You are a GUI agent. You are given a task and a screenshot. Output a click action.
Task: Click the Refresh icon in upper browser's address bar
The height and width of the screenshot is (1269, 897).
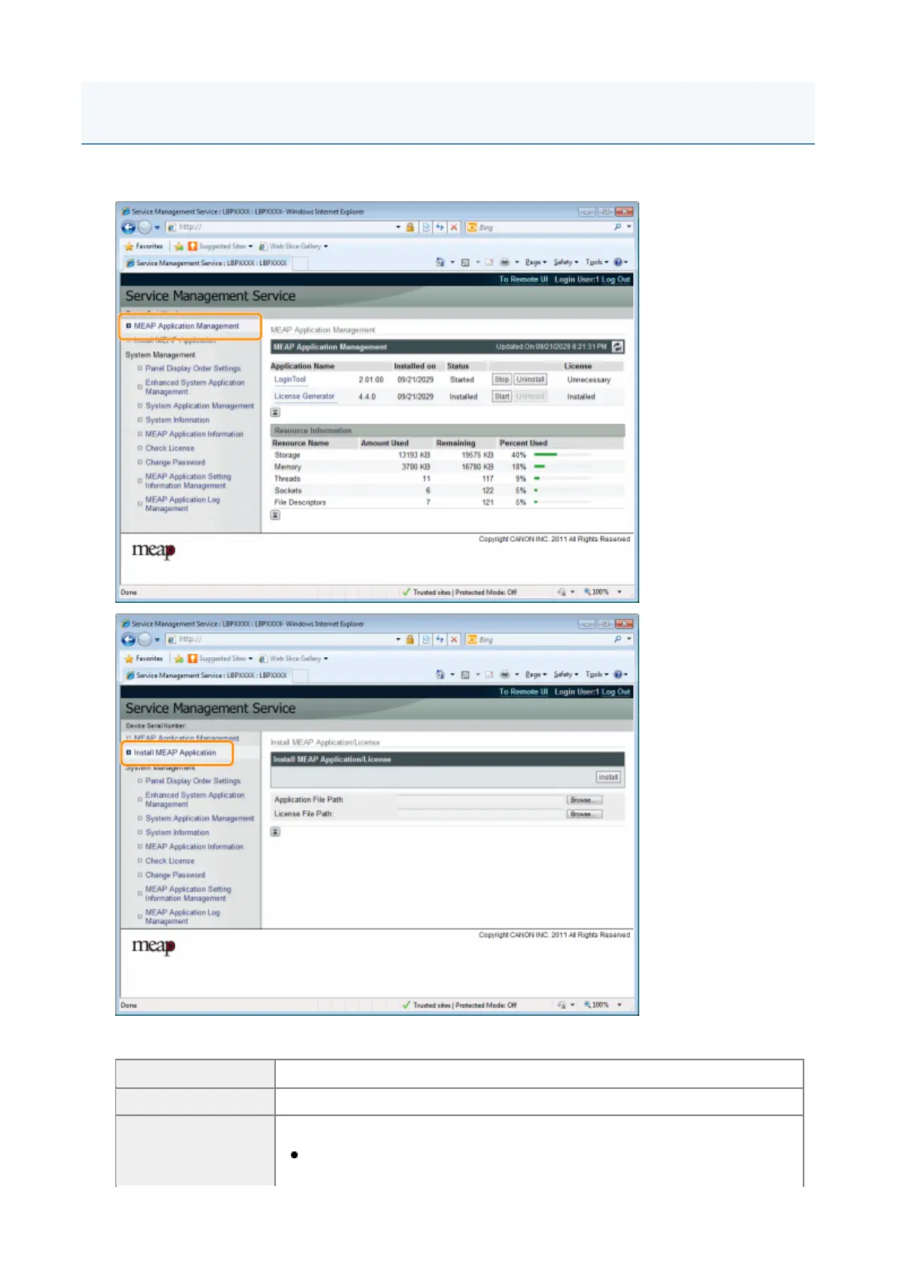(439, 227)
